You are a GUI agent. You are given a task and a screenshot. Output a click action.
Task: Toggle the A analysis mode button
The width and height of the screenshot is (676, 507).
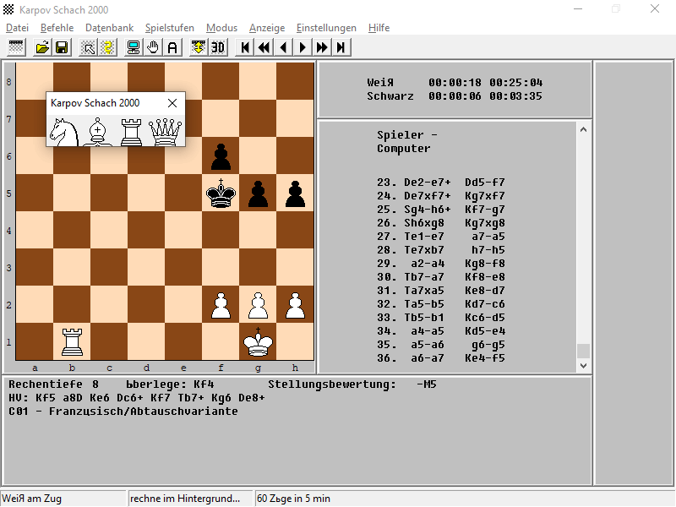(x=172, y=47)
